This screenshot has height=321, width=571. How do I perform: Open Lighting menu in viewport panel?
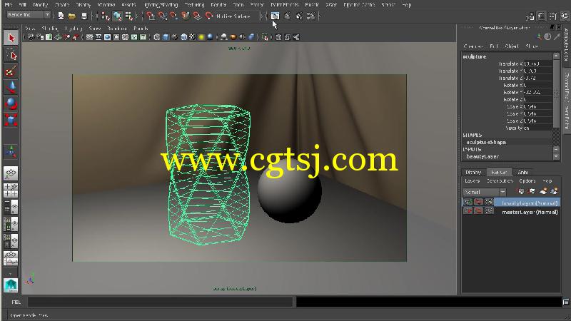point(74,29)
